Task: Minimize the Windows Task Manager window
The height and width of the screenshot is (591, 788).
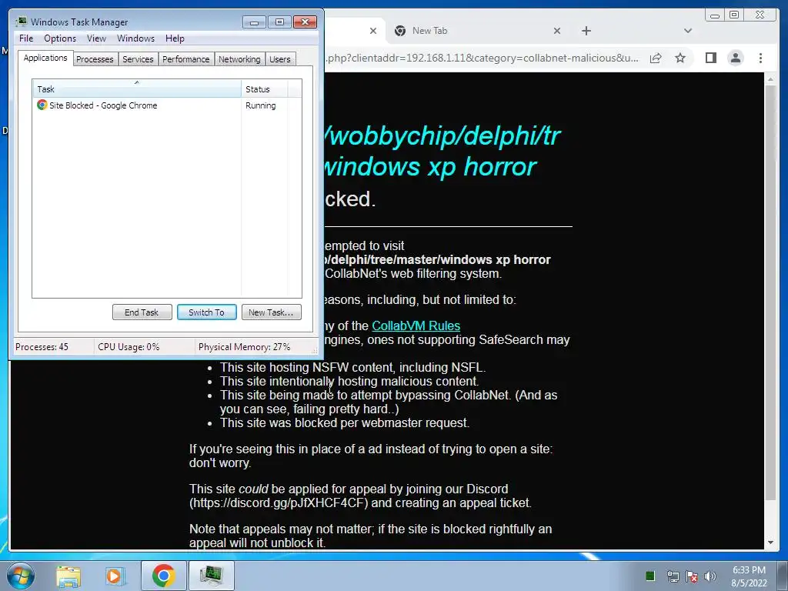Action: [x=254, y=22]
